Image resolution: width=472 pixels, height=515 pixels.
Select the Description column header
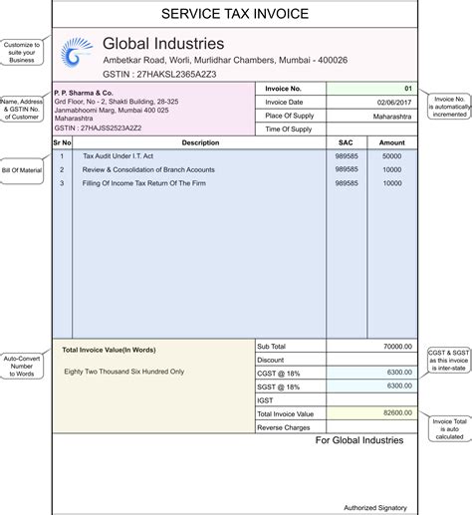[x=199, y=142]
